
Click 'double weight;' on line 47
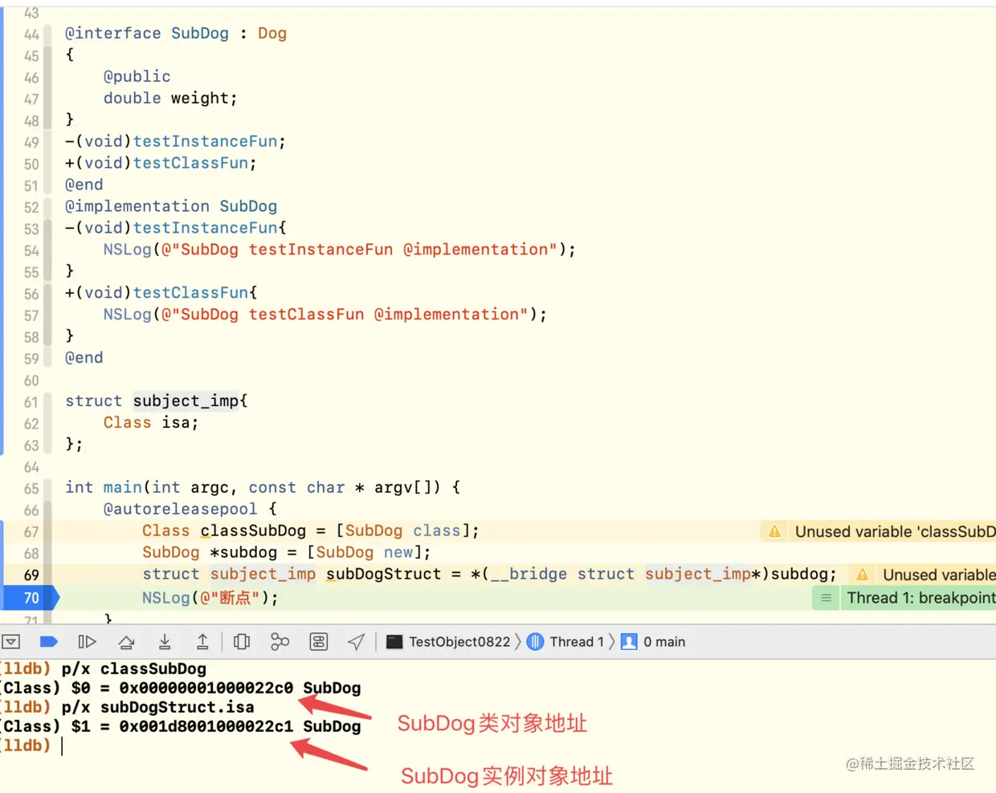(170, 98)
